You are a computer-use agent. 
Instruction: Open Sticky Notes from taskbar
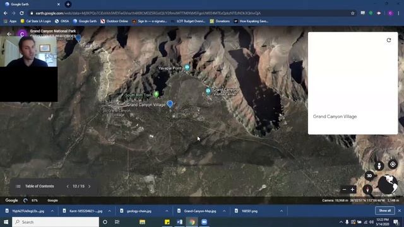click(x=167, y=222)
